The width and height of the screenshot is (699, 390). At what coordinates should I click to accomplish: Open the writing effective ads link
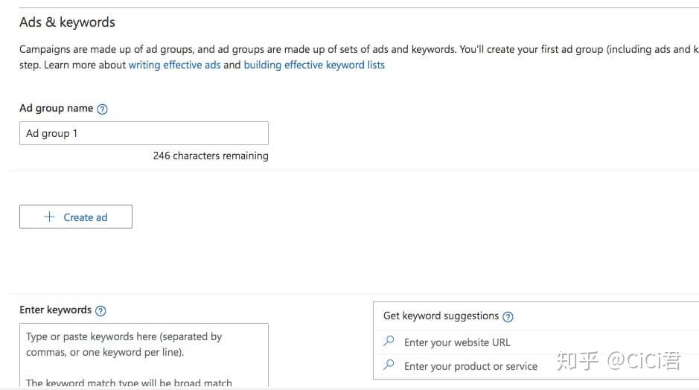click(174, 65)
